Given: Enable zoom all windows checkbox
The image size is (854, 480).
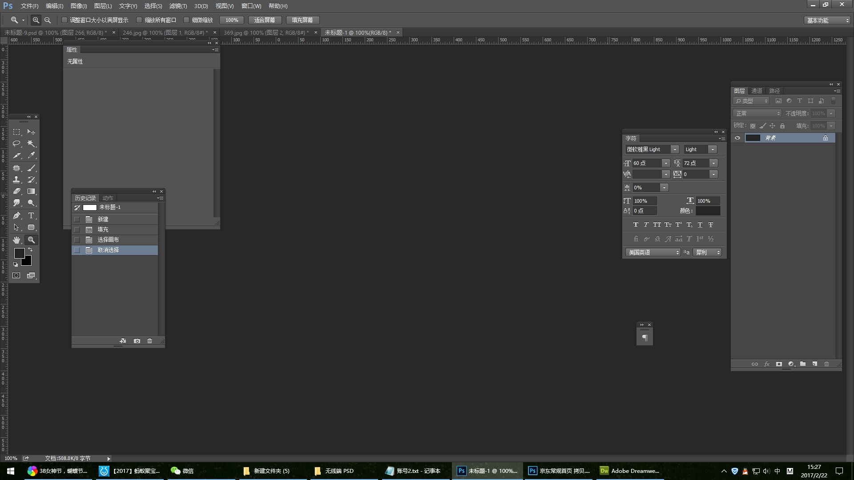Looking at the screenshot, I should tap(139, 20).
